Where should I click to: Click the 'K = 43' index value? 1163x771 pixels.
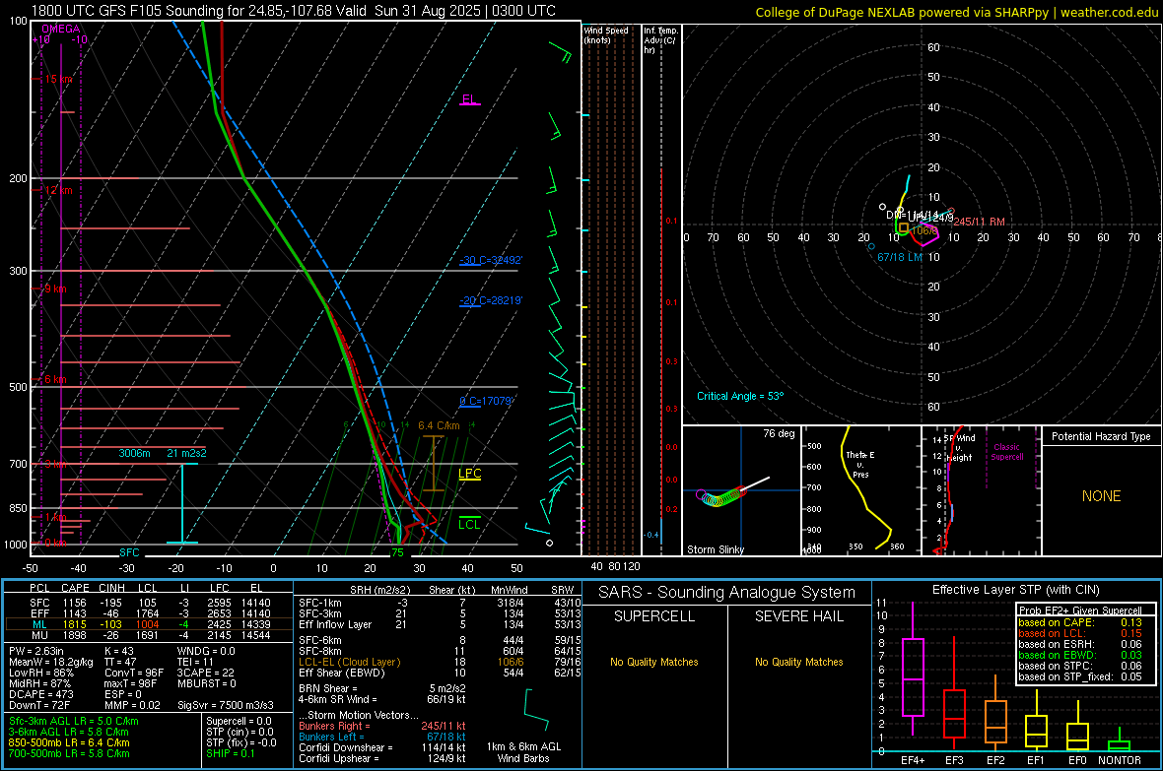pyautogui.click(x=119, y=651)
